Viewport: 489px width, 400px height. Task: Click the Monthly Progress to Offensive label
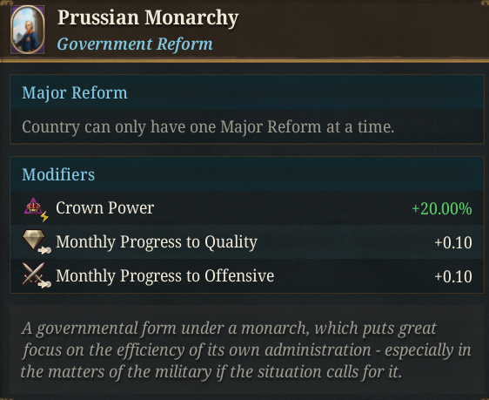[164, 275]
